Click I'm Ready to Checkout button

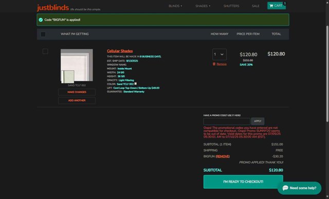pos(243,182)
